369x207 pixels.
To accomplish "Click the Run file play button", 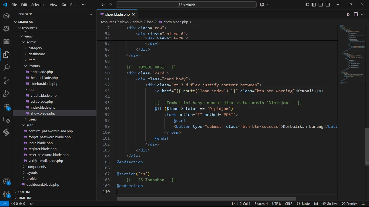I will tap(348, 14).
